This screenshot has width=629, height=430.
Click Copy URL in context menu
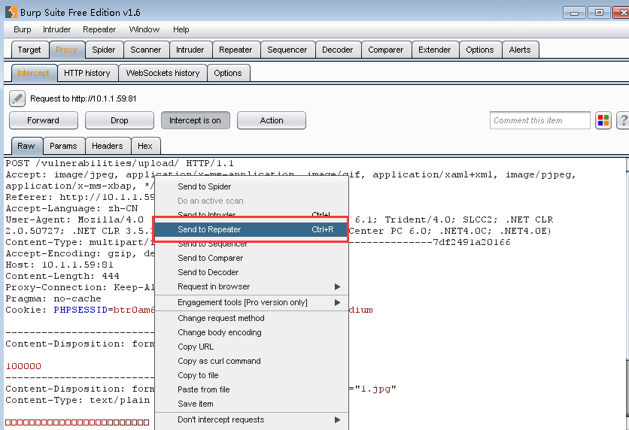click(251, 347)
